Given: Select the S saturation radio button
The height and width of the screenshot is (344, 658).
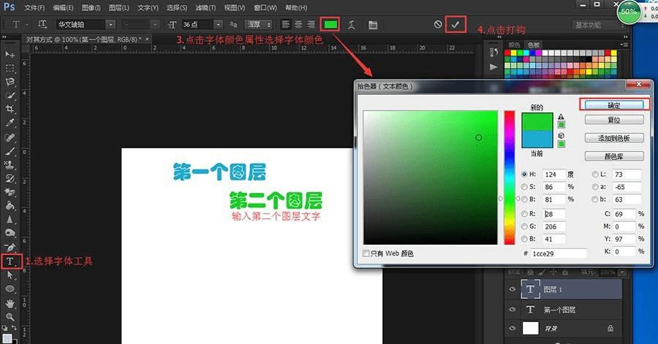Looking at the screenshot, I should point(524,186).
